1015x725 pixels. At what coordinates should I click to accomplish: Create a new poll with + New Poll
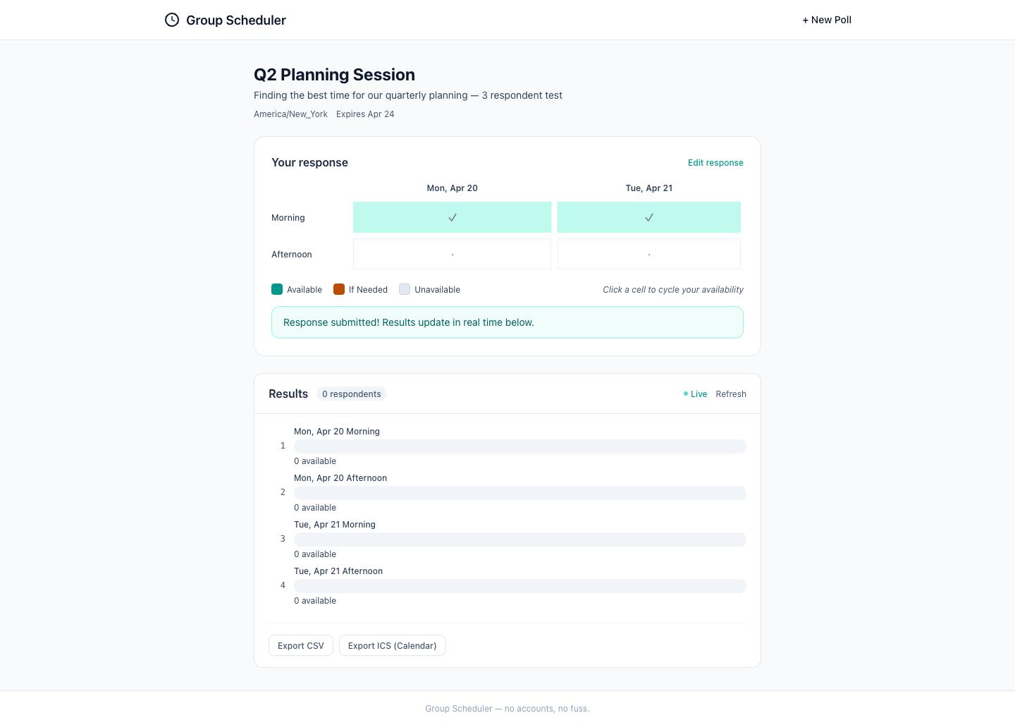[826, 20]
